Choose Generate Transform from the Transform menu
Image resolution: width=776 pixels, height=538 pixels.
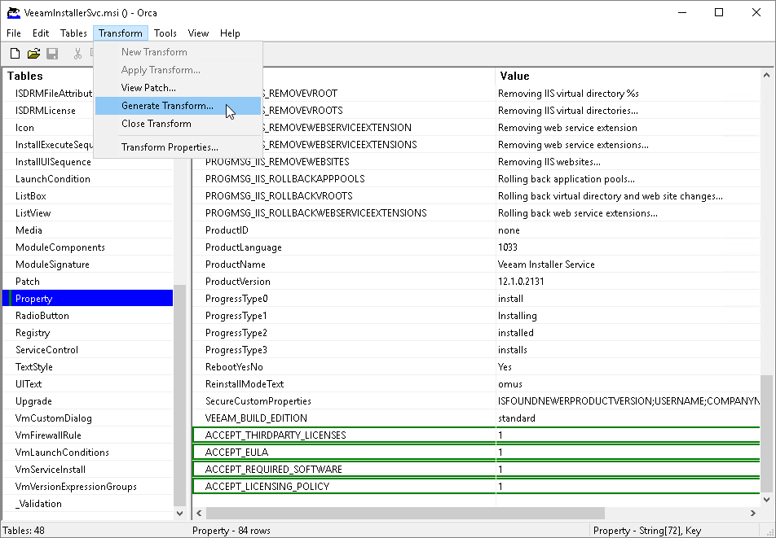(166, 106)
